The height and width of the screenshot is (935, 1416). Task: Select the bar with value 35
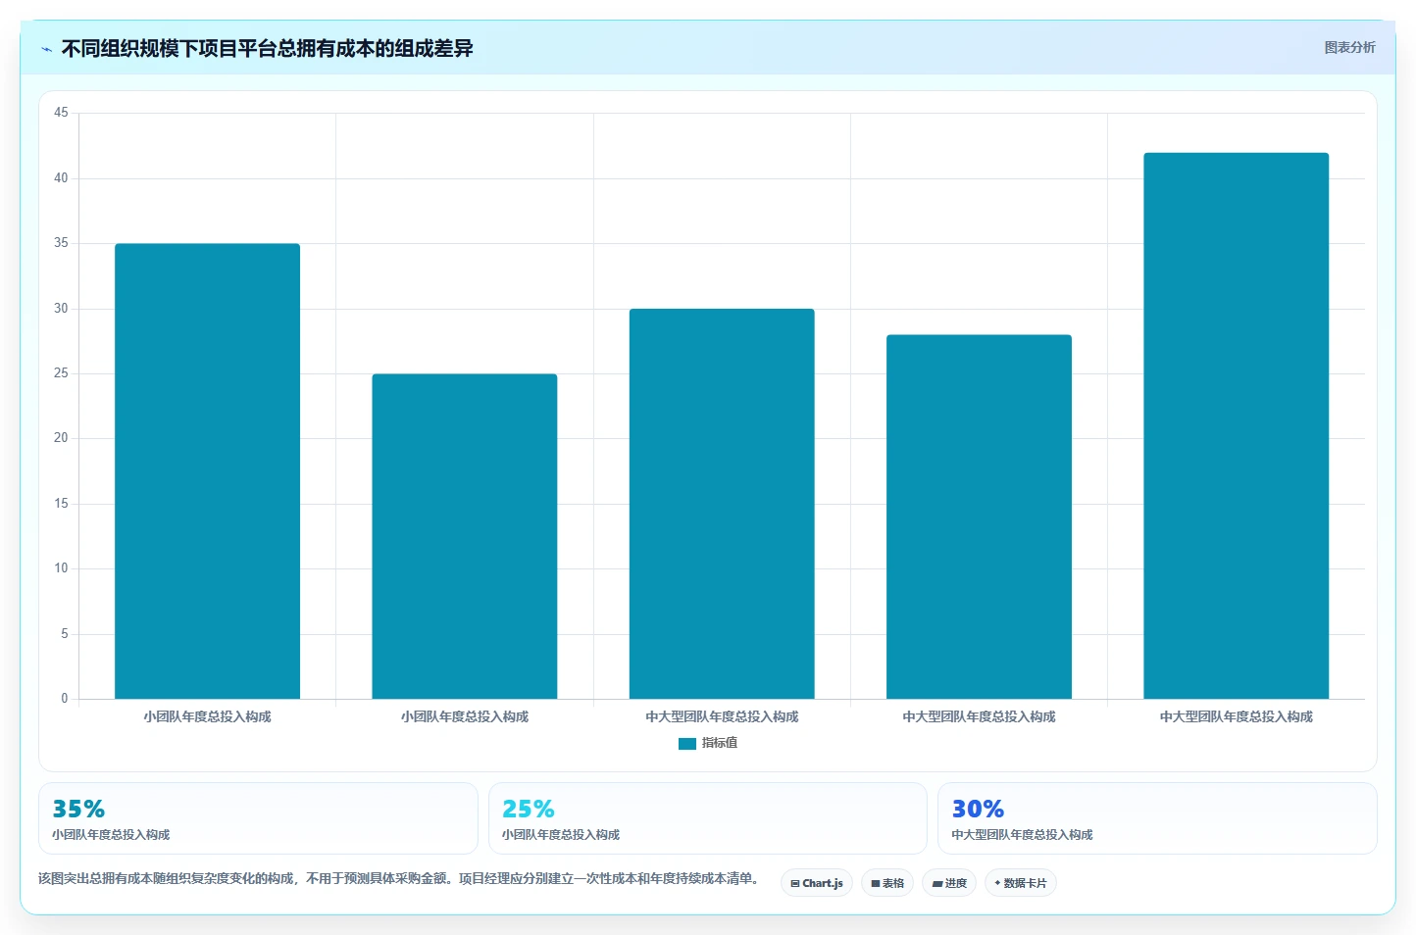[x=207, y=471]
